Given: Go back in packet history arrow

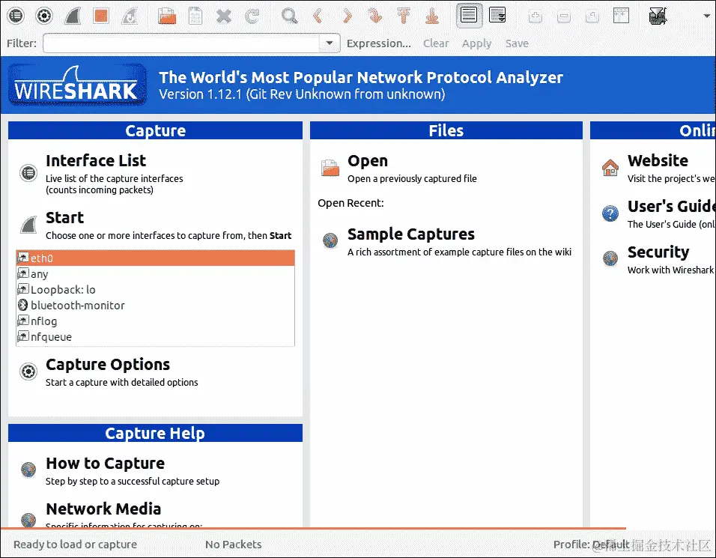Looking at the screenshot, I should pyautogui.click(x=318, y=16).
